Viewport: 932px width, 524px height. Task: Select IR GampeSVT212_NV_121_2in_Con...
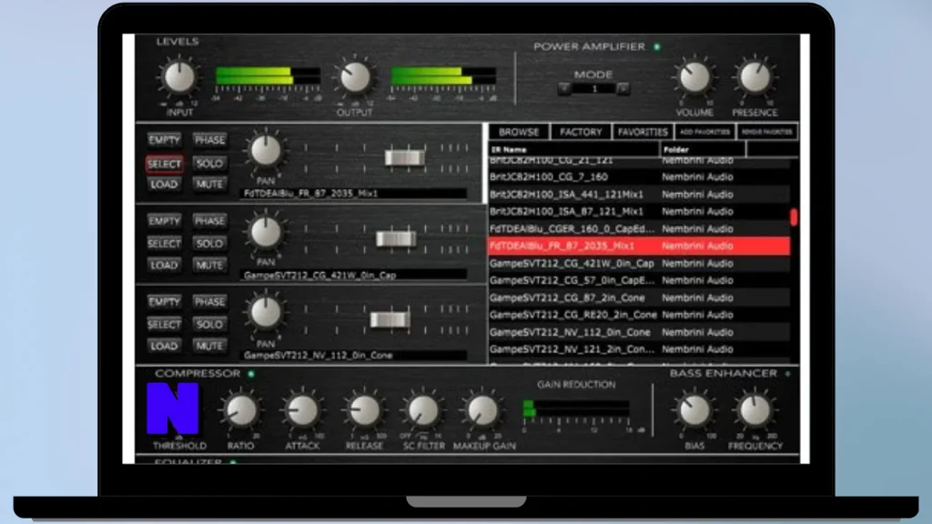(640, 349)
